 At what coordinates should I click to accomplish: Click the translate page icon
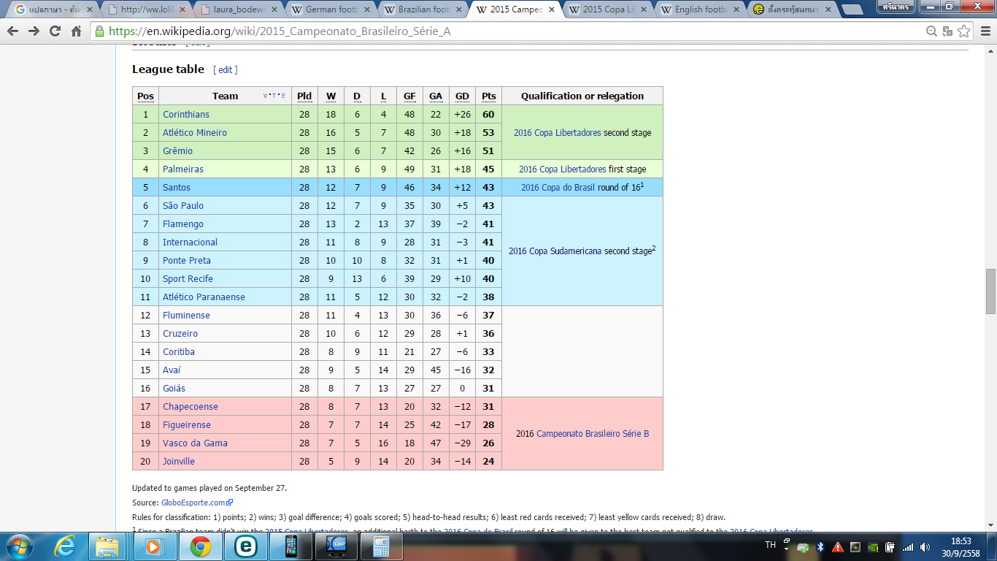(x=947, y=31)
